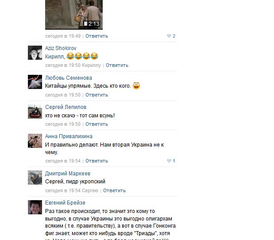
Task: Open Любовь Семенова's ballerina avatar
Action: [x=35, y=82]
